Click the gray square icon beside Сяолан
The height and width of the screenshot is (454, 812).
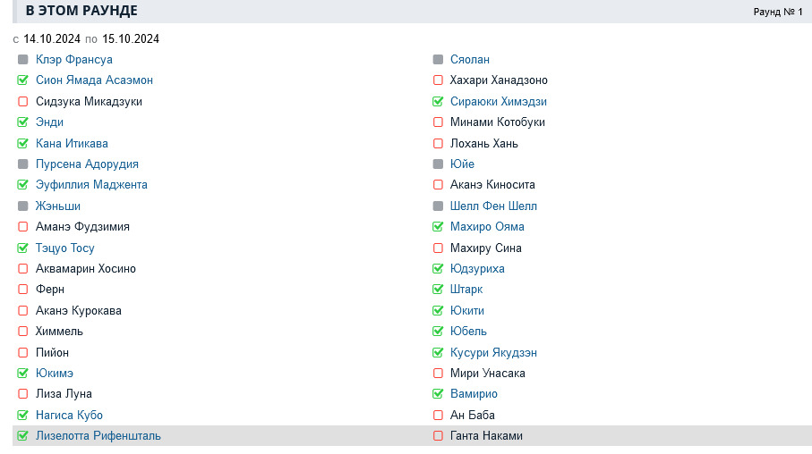[x=438, y=60]
